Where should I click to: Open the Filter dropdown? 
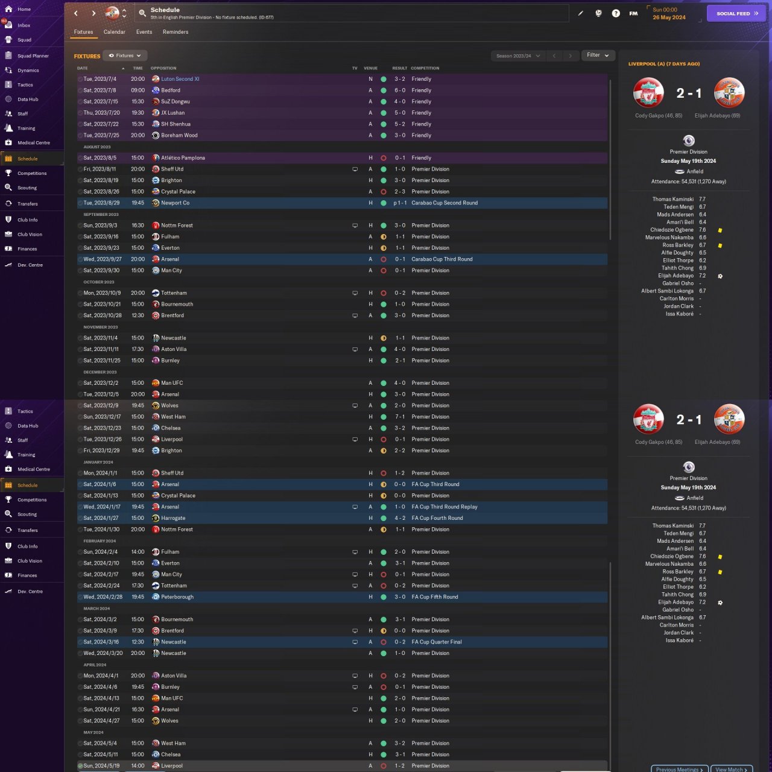598,55
